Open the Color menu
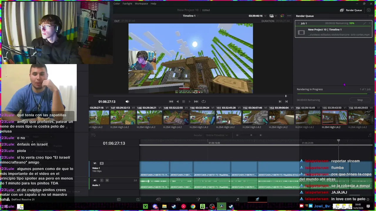 pyautogui.click(x=117, y=4)
